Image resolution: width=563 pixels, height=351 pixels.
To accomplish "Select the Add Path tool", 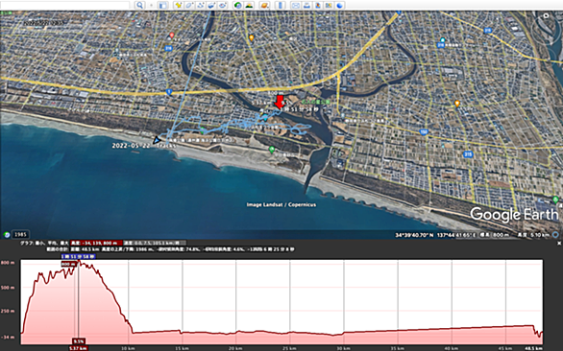I will coord(201,5).
